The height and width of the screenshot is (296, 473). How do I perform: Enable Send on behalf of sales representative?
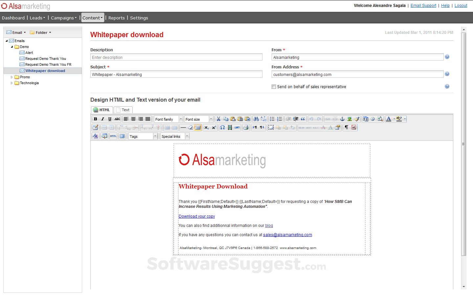(274, 87)
